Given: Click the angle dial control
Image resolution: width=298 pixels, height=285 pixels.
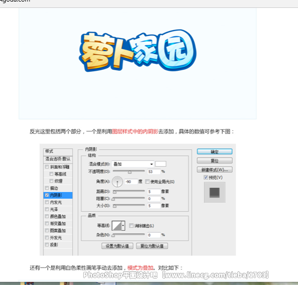Looking at the screenshot, I should point(117,182).
